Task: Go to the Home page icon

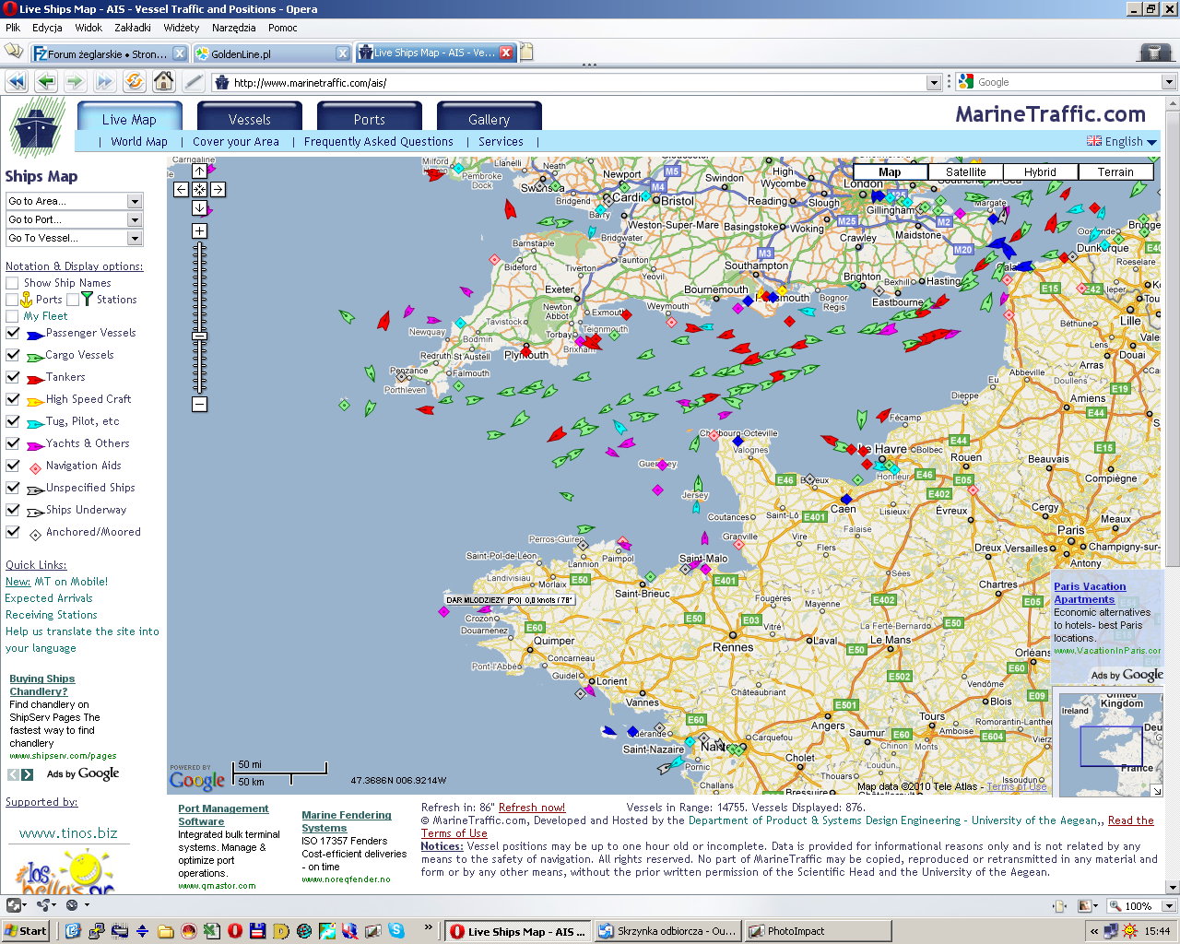Action: click(x=164, y=82)
